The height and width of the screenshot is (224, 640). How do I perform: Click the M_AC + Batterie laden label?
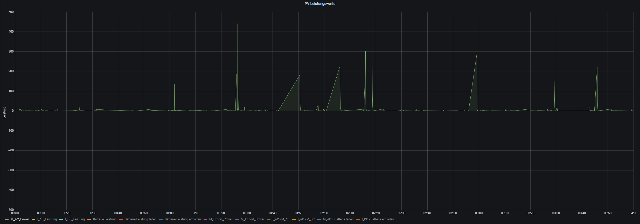pyautogui.click(x=338, y=219)
